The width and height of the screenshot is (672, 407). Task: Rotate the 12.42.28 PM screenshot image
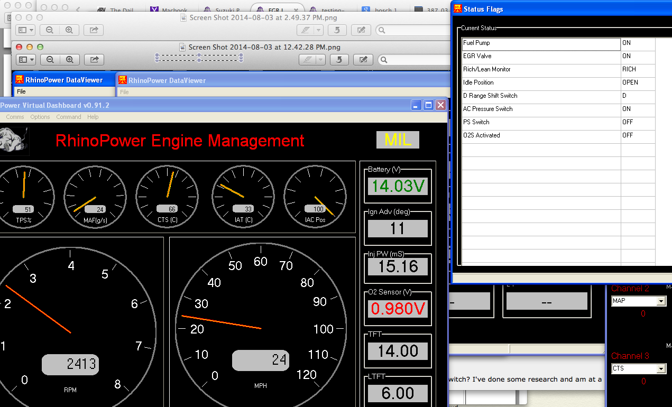point(338,60)
